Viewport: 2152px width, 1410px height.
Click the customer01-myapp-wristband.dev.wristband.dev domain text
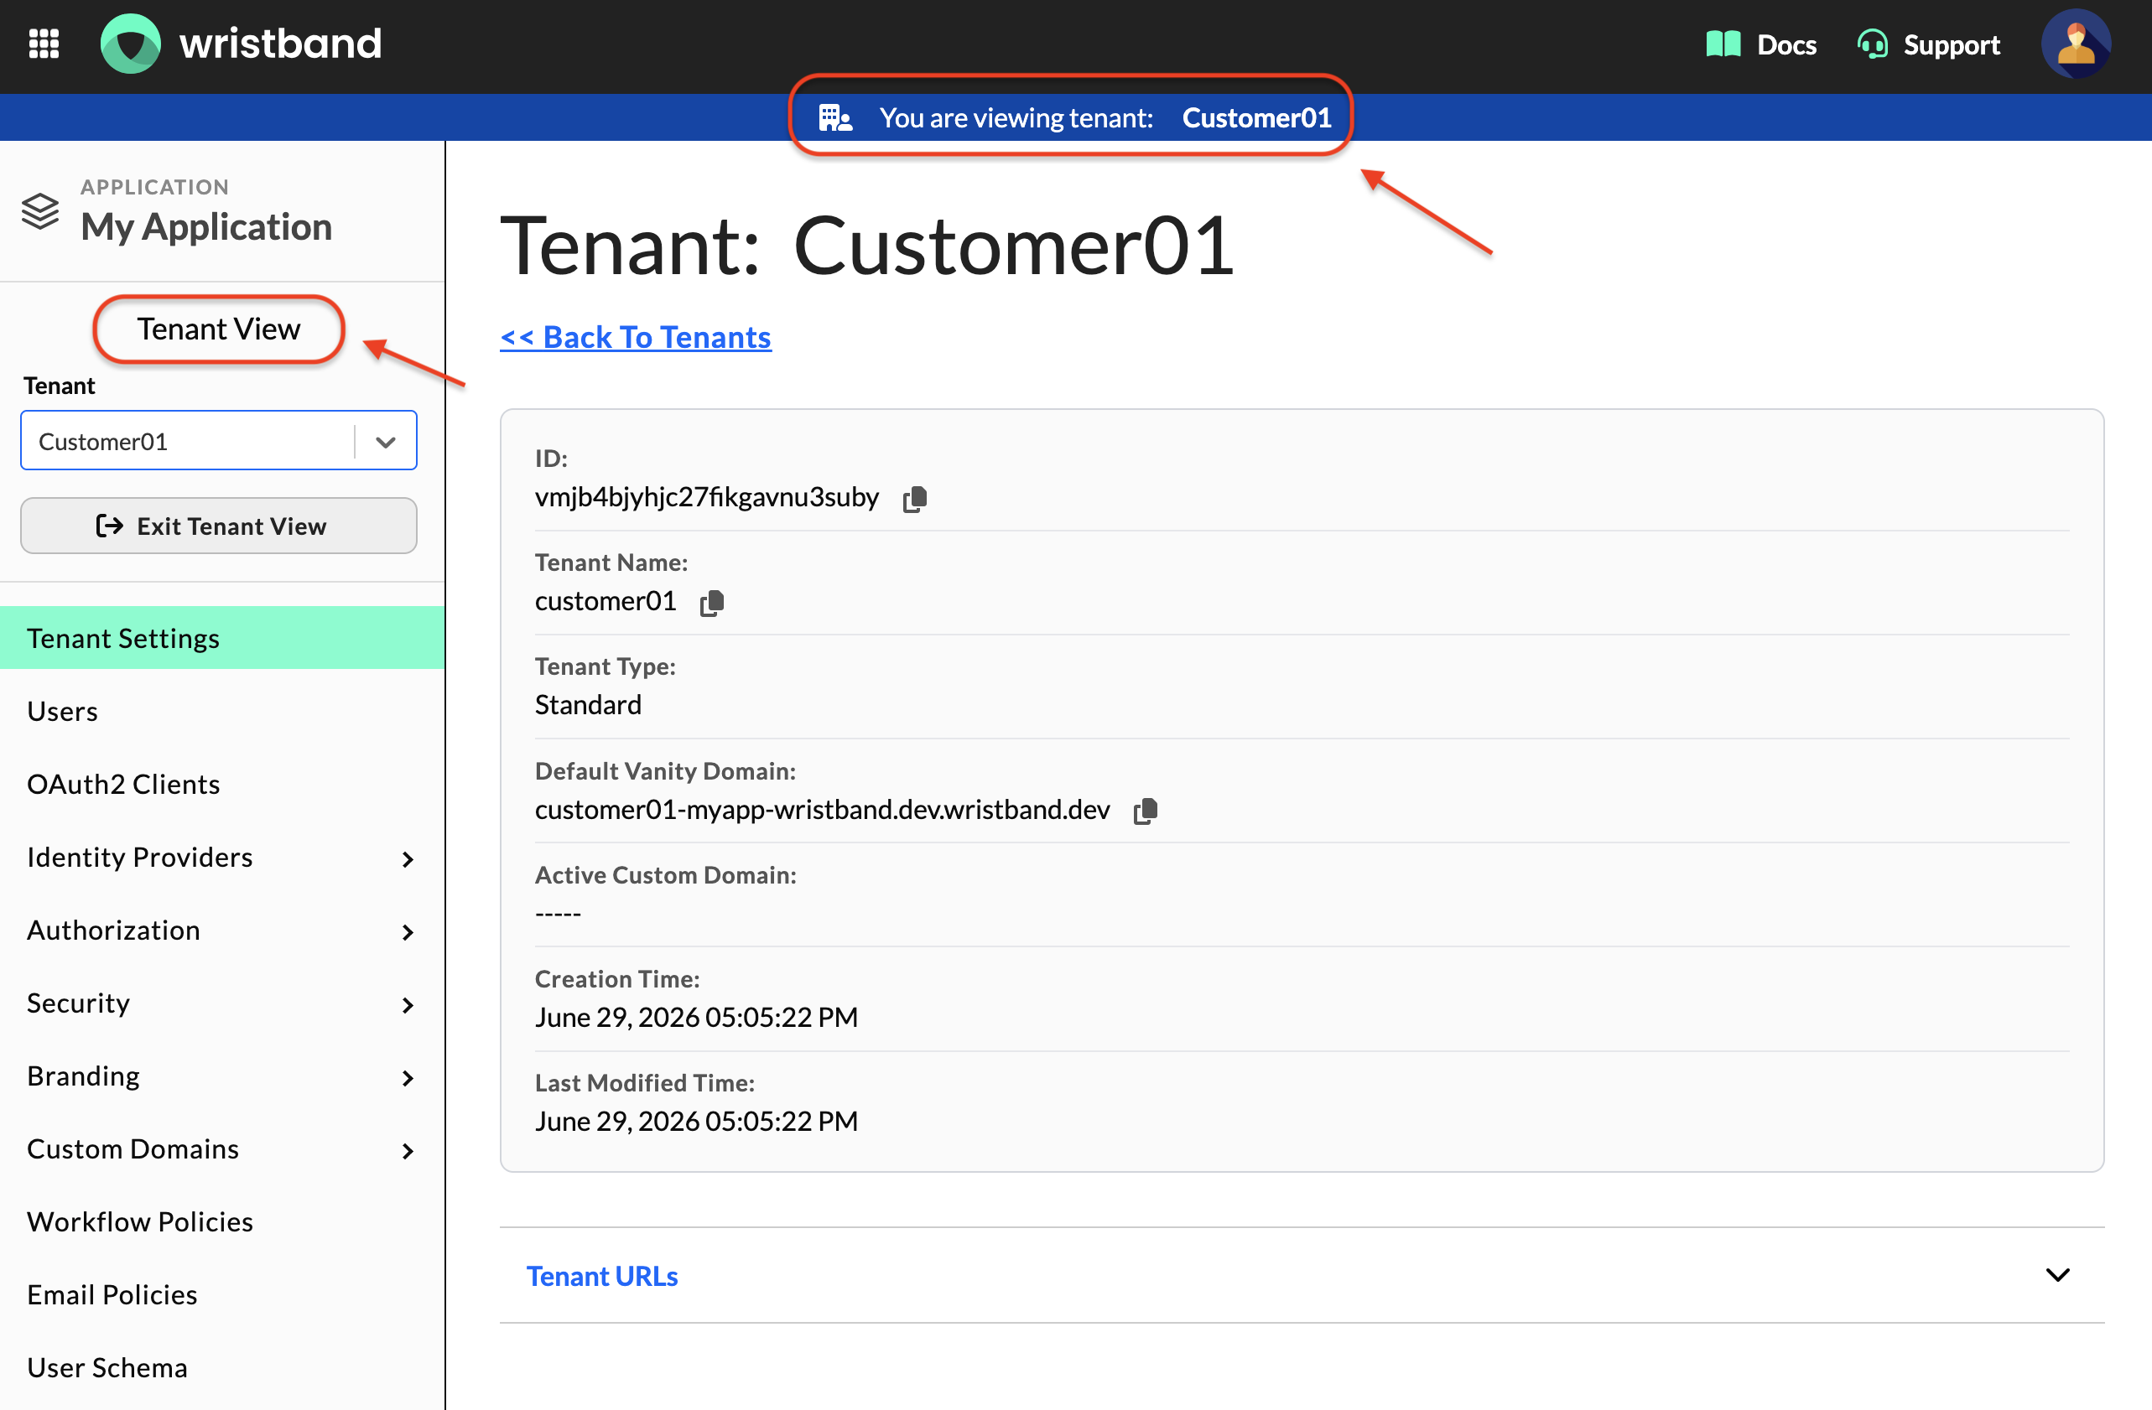point(822,810)
